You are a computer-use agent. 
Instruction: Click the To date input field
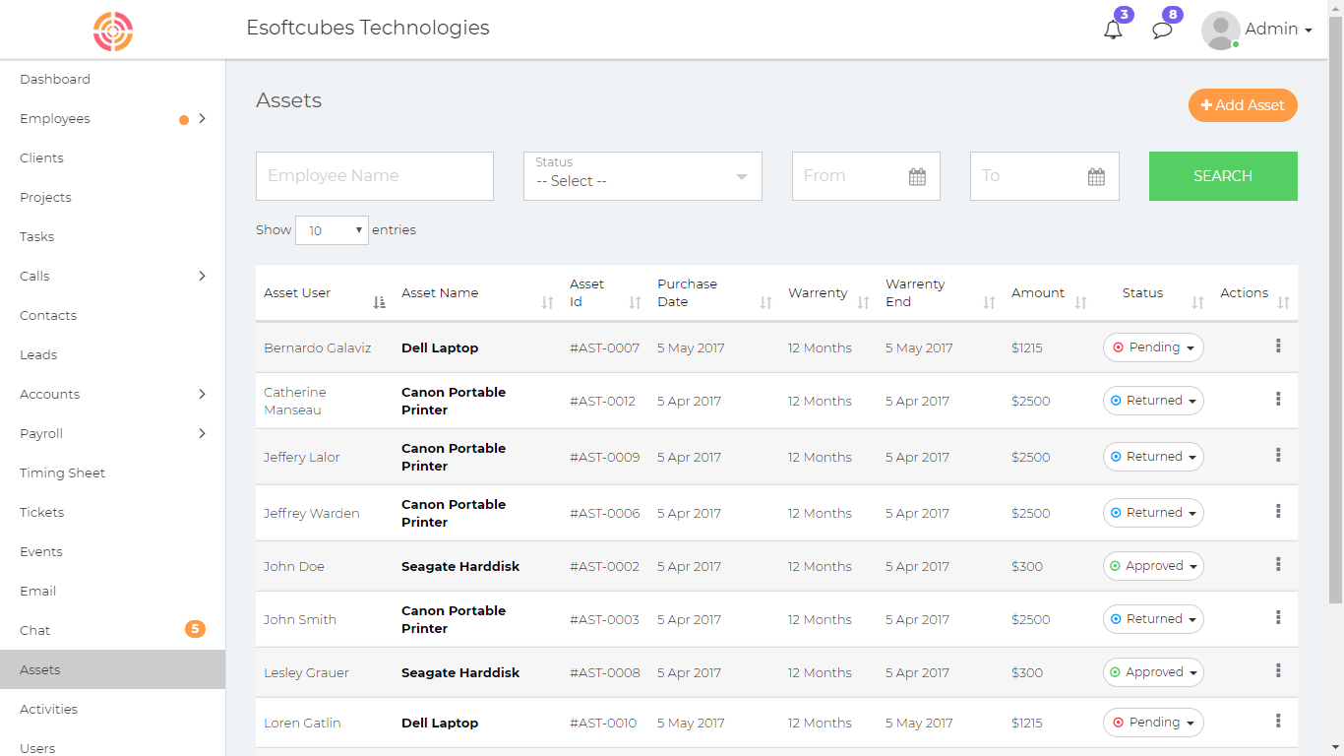click(x=1044, y=176)
